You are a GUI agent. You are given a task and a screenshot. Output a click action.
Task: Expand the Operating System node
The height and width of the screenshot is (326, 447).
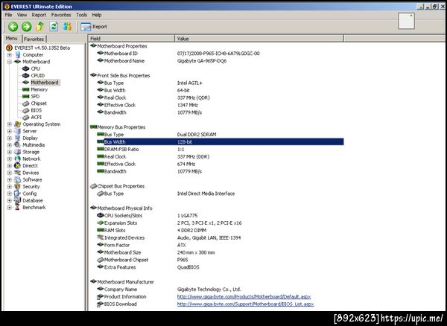click(x=10, y=124)
